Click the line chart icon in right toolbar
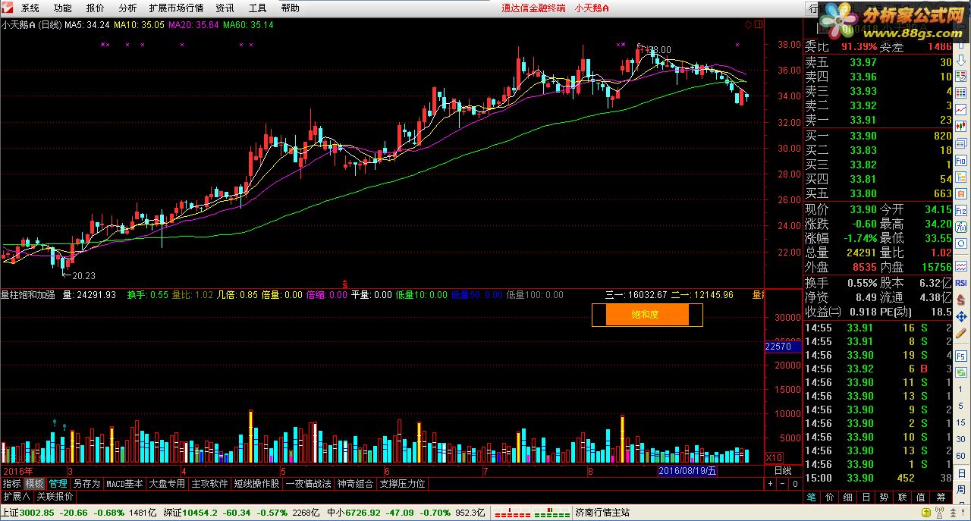Screen dimensions: 971x521 pyautogui.click(x=961, y=109)
